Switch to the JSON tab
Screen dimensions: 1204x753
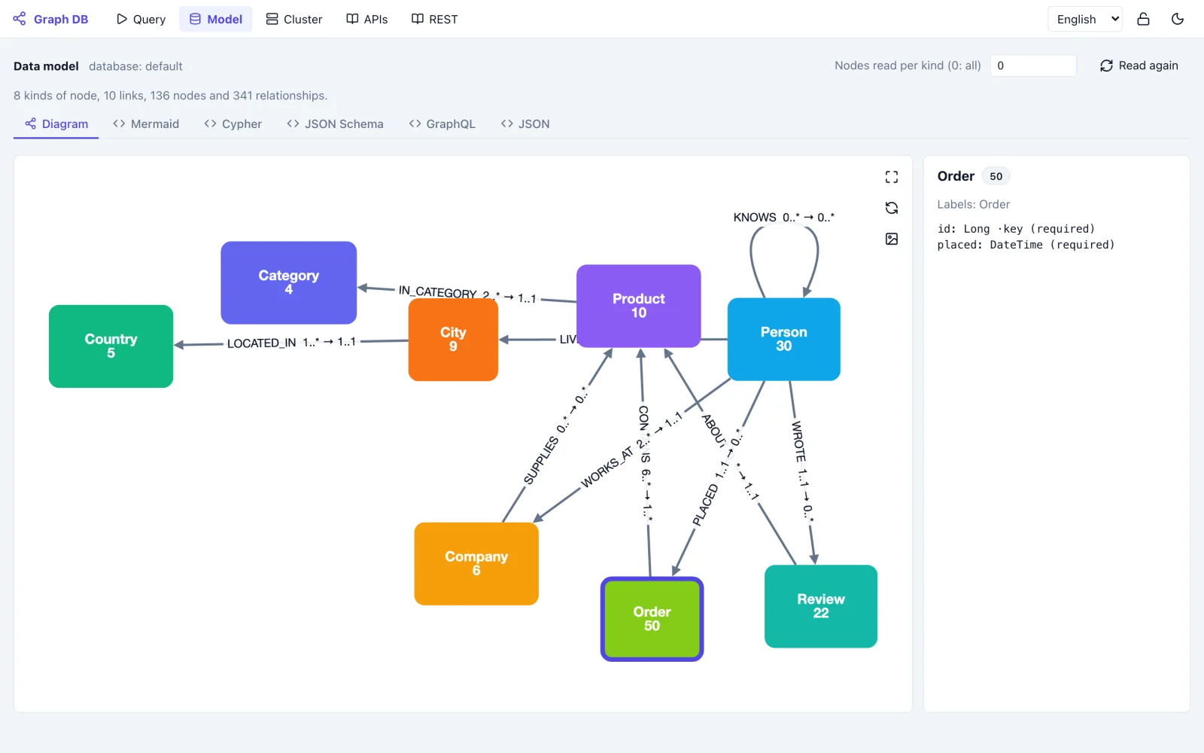point(525,123)
